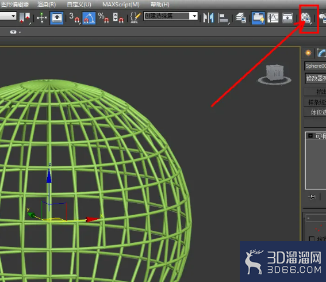Select the 可编 stack entry
Image resolution: width=326 pixels, height=282 pixels.
(320, 136)
